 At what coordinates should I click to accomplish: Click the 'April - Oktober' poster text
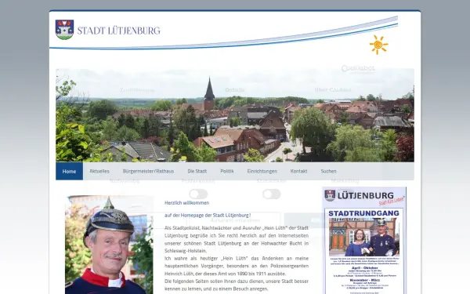coord(364,268)
